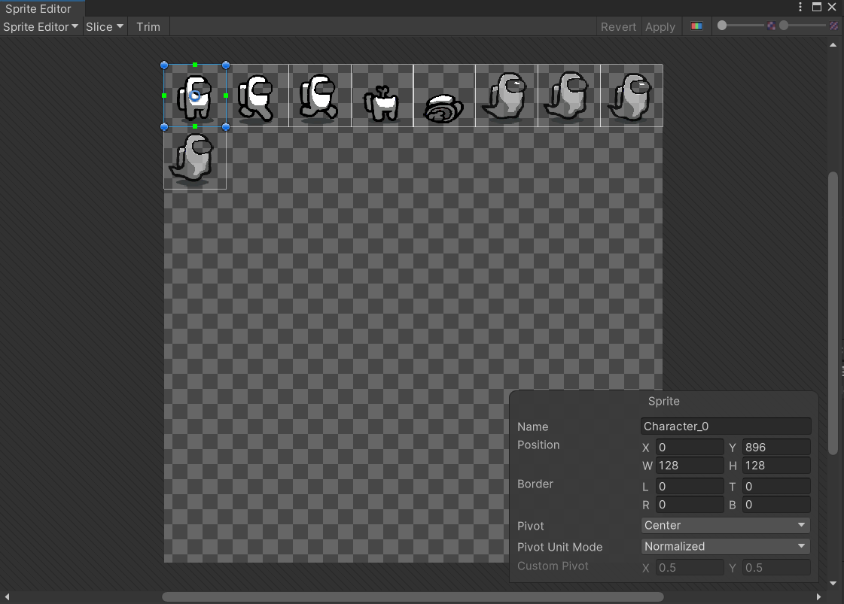The image size is (844, 604).
Task: Click the 'Position' label
Action: click(x=538, y=445)
